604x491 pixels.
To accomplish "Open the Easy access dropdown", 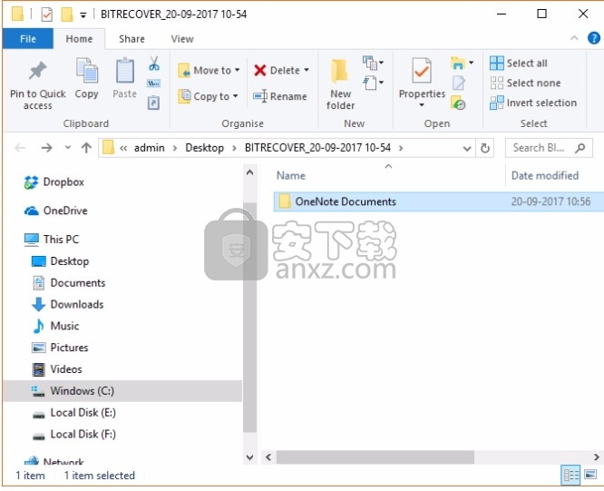I will pyautogui.click(x=373, y=83).
